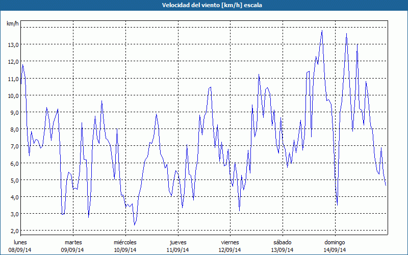Click the 11/09/14 date label
408x255 pixels.
(x=177, y=250)
